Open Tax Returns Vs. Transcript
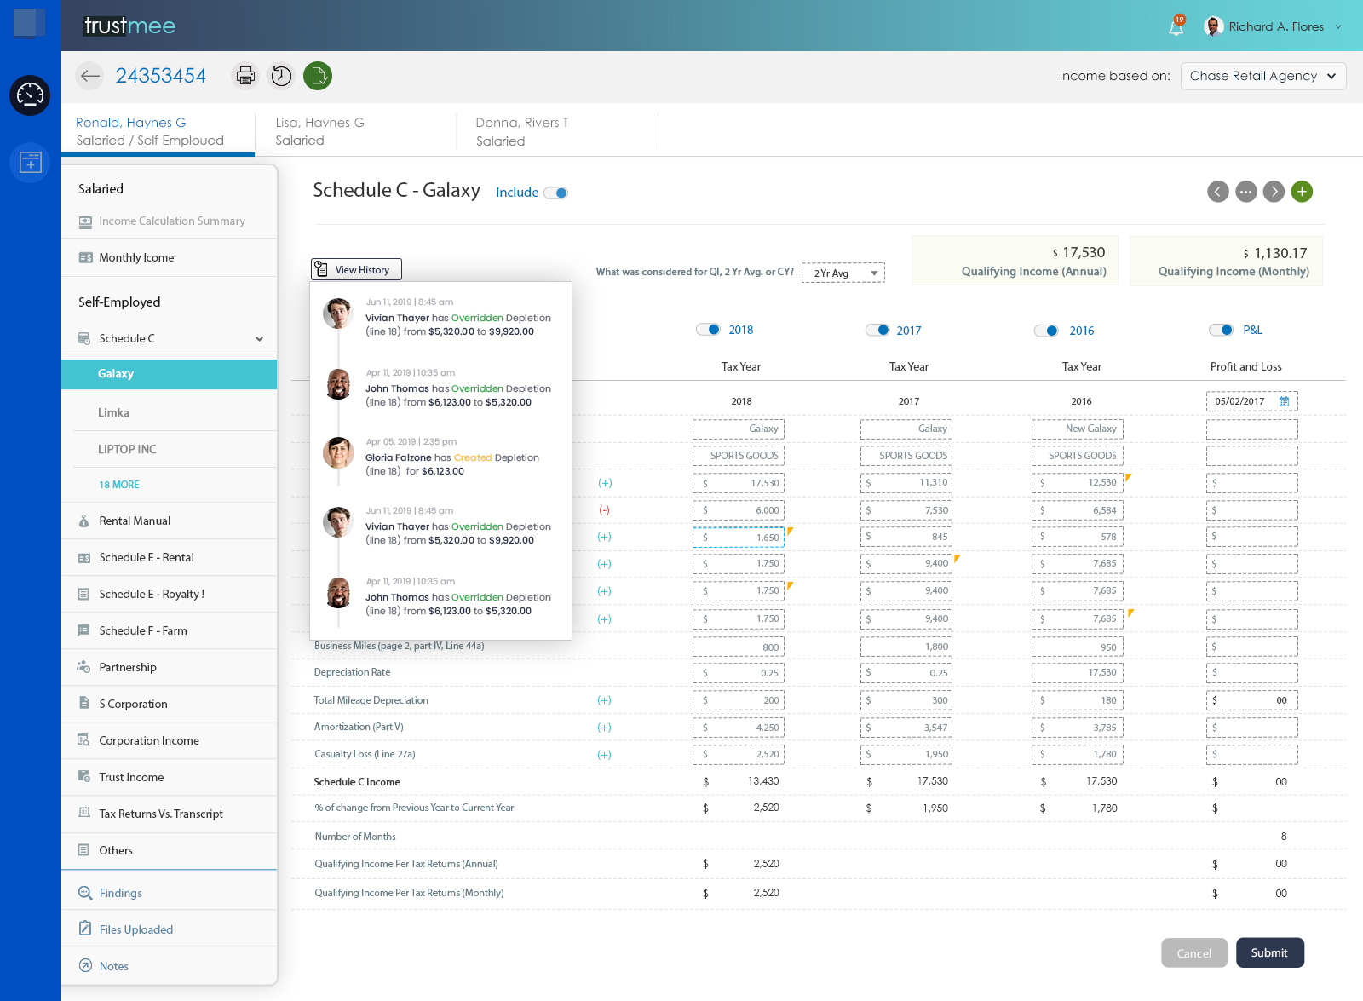Viewport: 1363px width, 1001px height. (x=169, y=814)
